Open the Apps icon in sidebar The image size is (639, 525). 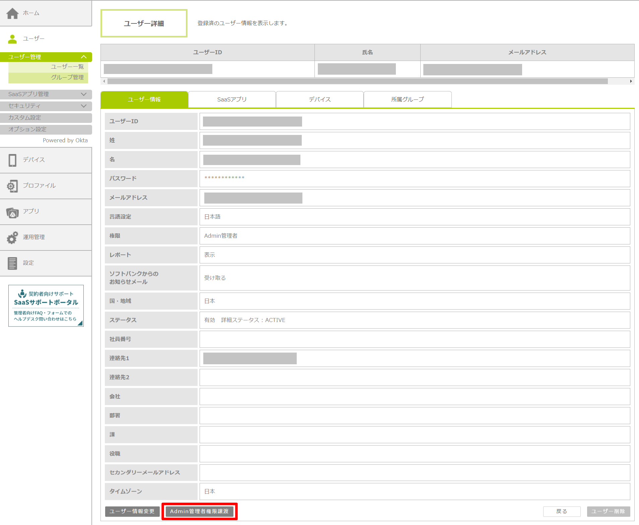[12, 212]
